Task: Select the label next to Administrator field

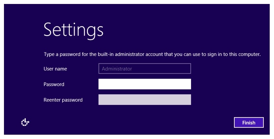Action: [55, 69]
